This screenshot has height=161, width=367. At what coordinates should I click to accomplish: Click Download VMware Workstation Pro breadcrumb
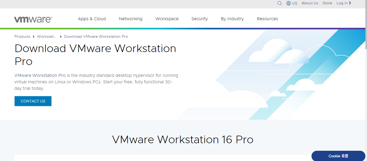[96, 36]
